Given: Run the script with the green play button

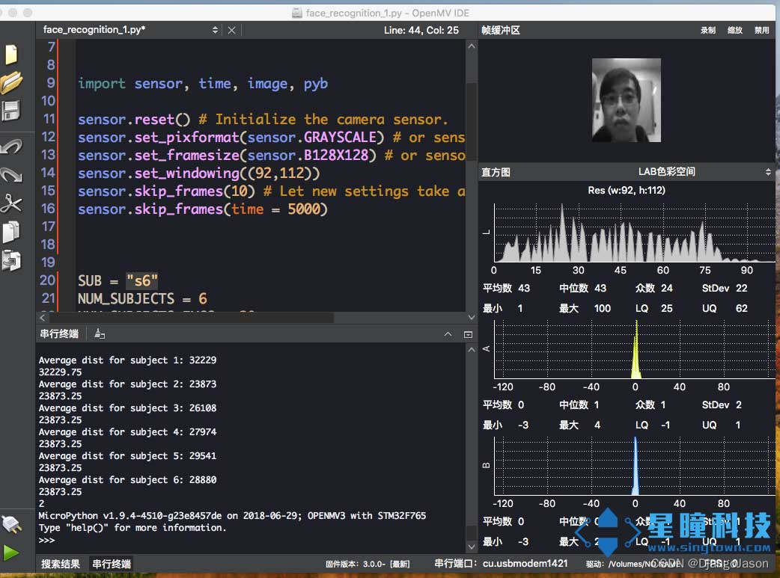Looking at the screenshot, I should [10, 553].
